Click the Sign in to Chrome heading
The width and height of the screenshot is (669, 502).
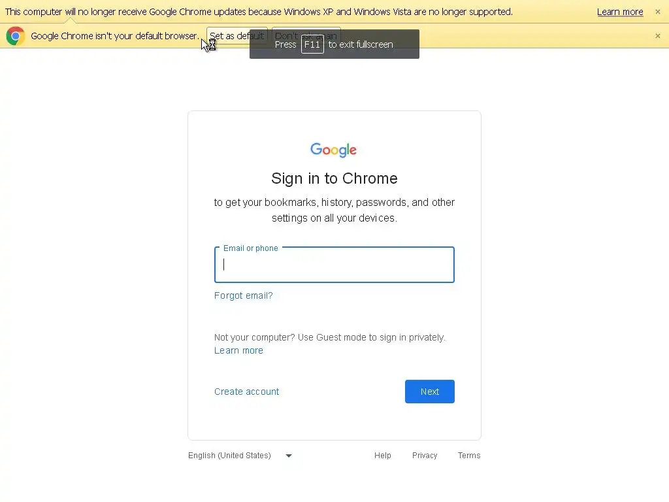click(334, 178)
